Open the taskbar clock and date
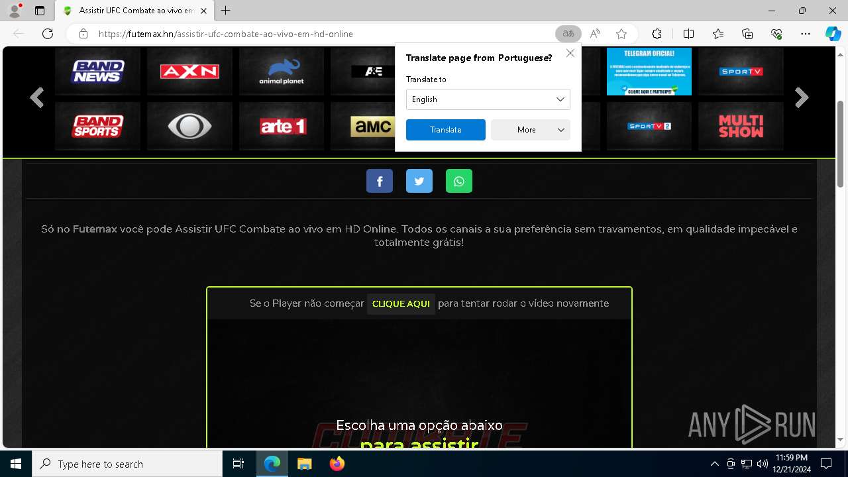The image size is (848, 477). (x=792, y=464)
